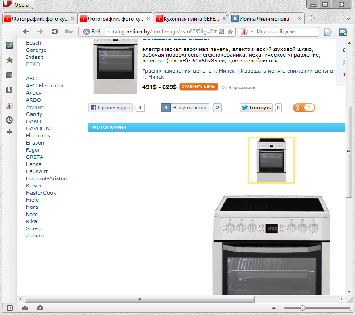Open the DAVOLINE brand link
The width and height of the screenshot is (355, 315).
(39, 128)
